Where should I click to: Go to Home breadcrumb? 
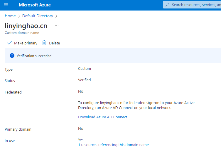[x=10, y=16]
